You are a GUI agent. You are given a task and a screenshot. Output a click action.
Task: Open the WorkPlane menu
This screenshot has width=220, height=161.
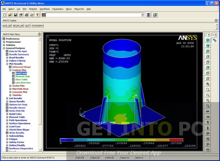point(45,9)
